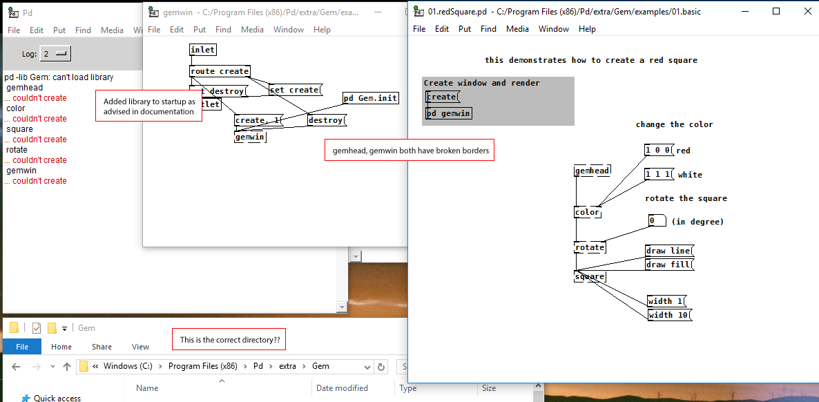Image resolution: width=819 pixels, height=402 pixels.
Task: Expand the address bar history dropdown
Action: [x=366, y=367]
